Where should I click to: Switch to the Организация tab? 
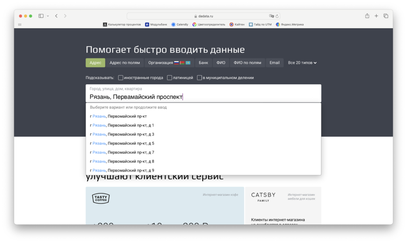(x=169, y=63)
